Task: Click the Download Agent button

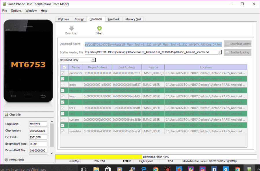Action: (x=237, y=44)
